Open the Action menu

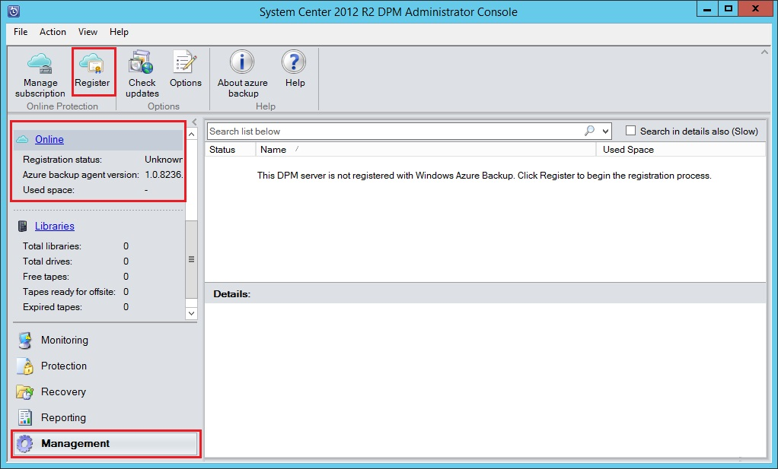tap(53, 32)
